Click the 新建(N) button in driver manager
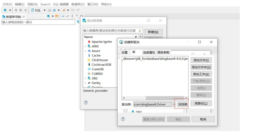This screenshot has width=253, height=136. tap(153, 32)
